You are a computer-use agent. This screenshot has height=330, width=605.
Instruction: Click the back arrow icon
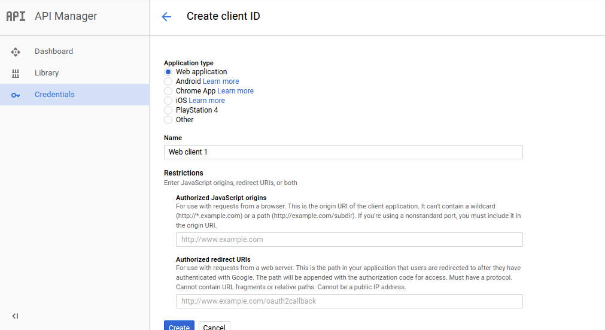[166, 17]
